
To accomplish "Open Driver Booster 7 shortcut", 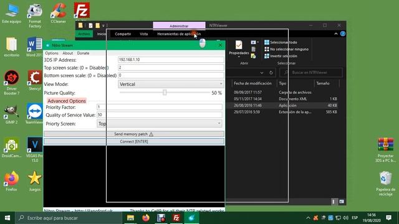I will (x=12, y=83).
